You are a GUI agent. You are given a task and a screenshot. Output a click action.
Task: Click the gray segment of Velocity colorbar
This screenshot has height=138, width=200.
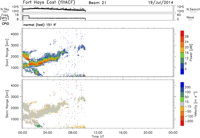(x=182, y=104)
